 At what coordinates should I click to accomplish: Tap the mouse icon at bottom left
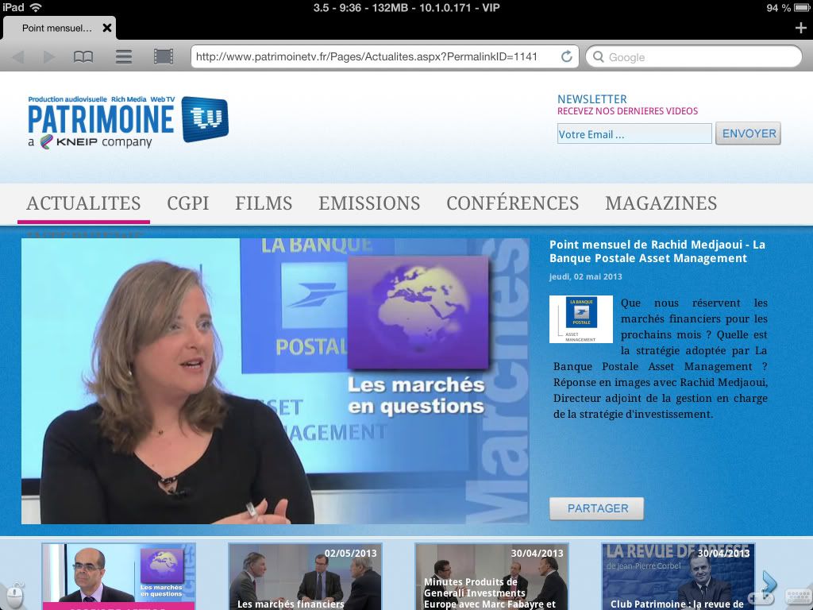point(15,596)
